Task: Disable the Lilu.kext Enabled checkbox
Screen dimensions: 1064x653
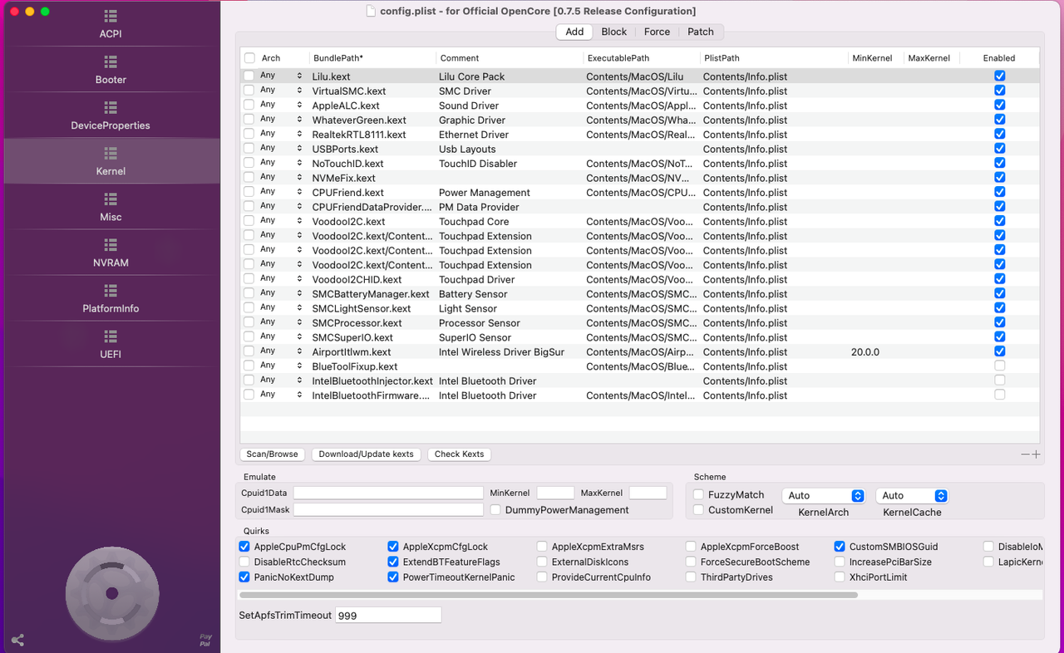Action: [999, 76]
